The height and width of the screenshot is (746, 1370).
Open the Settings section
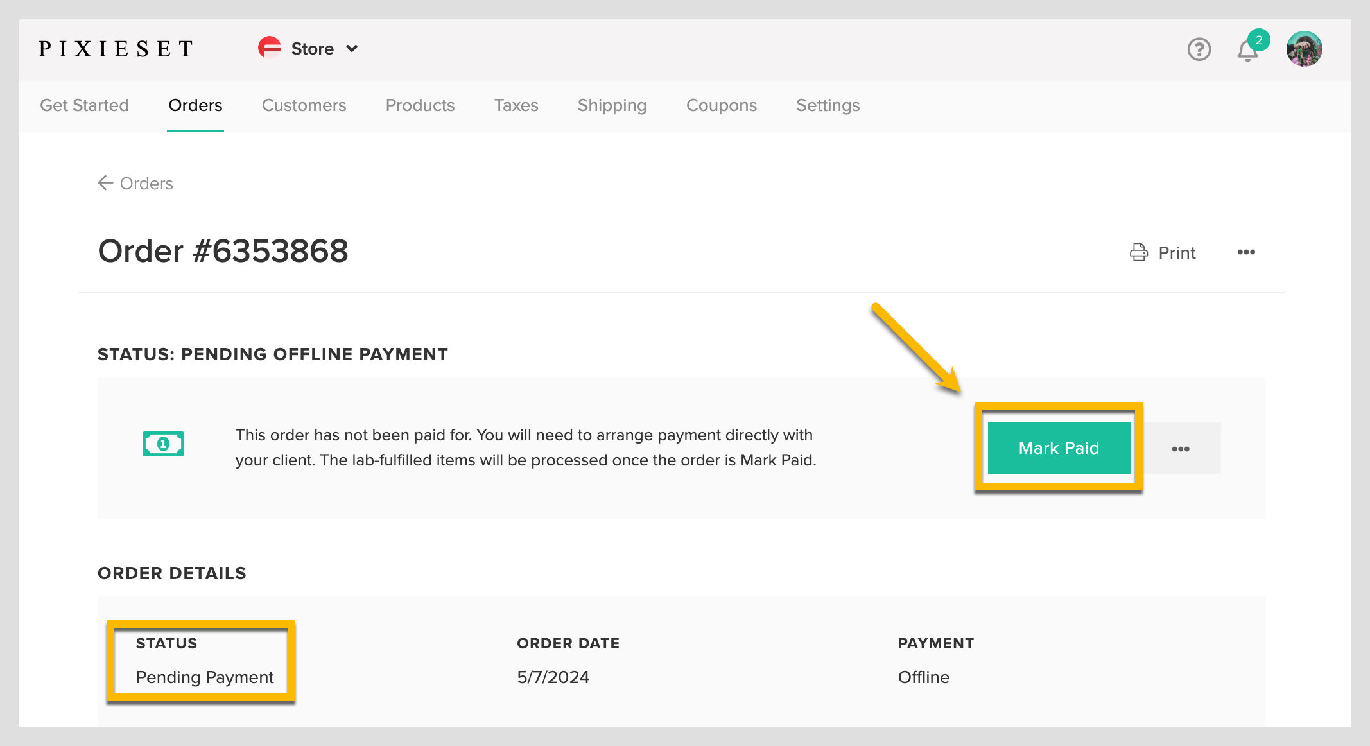(x=828, y=105)
